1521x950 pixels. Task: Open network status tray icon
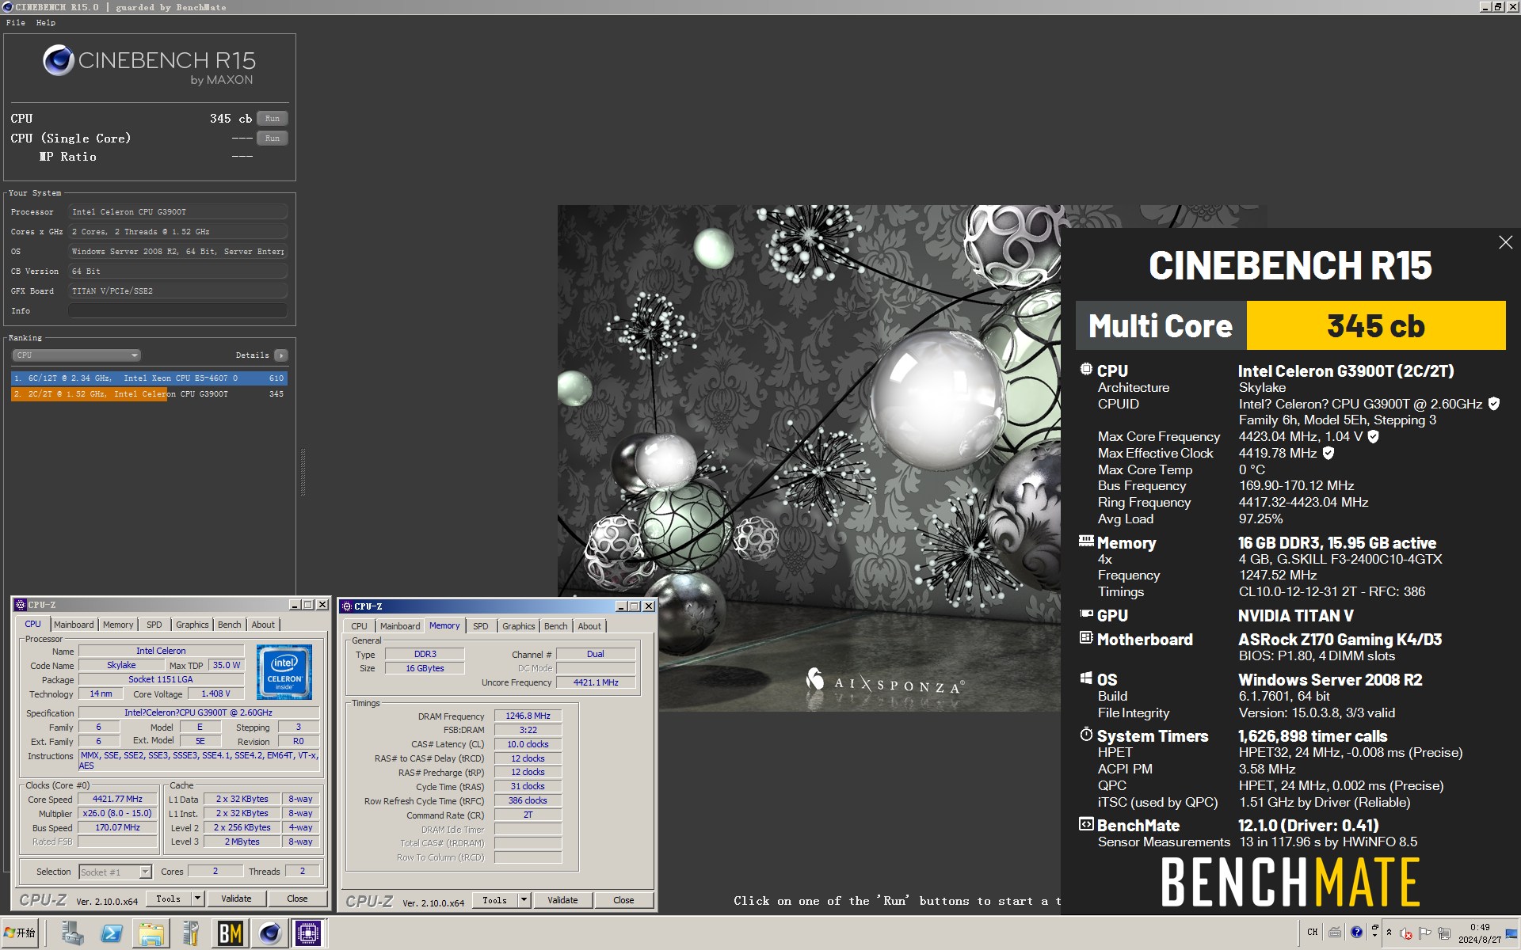pyautogui.click(x=1444, y=933)
